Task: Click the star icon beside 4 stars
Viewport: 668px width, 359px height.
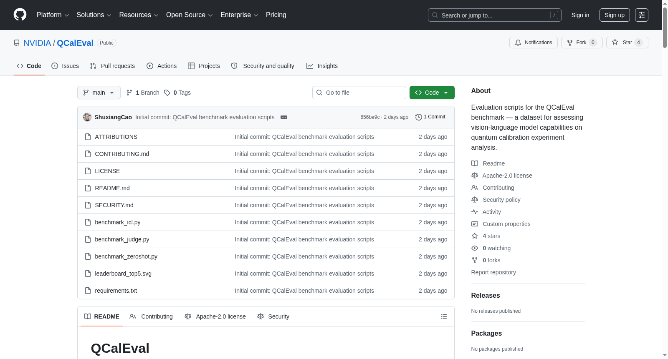Action: click(475, 236)
